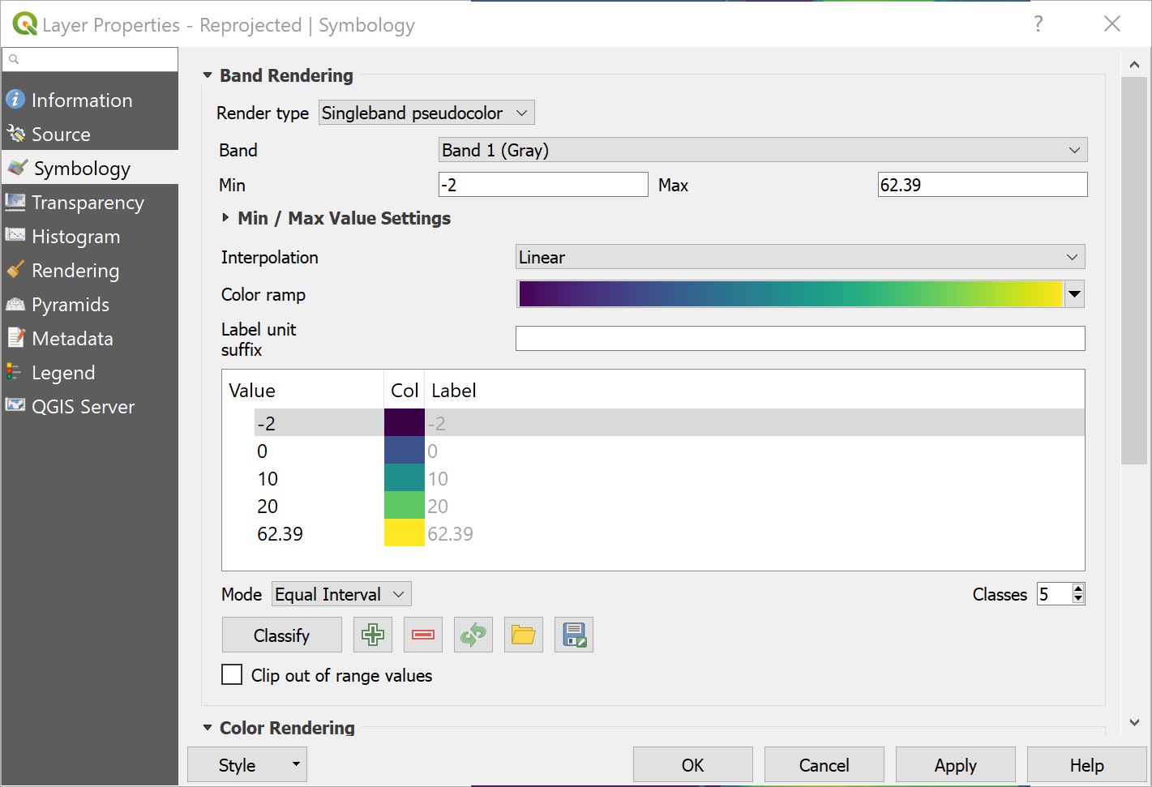Open the Render type dropdown
This screenshot has width=1152, height=787.
pos(426,113)
